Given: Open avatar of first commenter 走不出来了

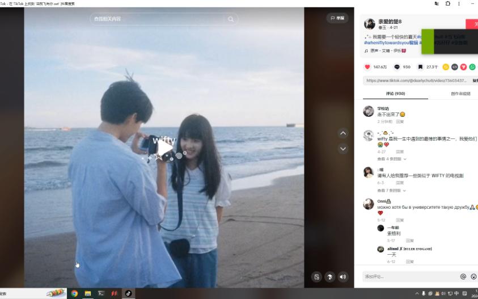Looking at the screenshot, I should (x=368, y=111).
